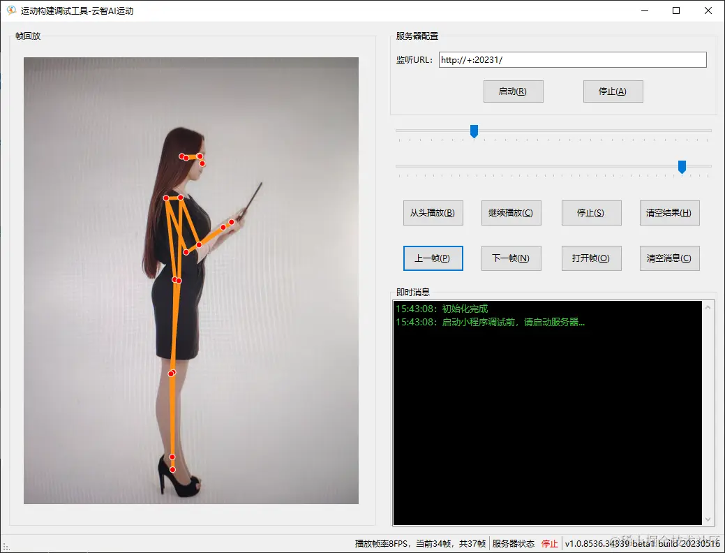
Task: Click the frame replay image preview
Action: point(191,281)
